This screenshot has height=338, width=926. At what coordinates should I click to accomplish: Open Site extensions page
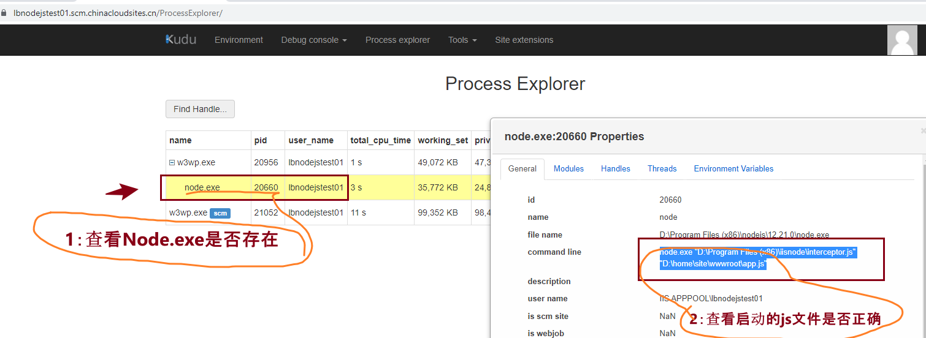click(524, 40)
